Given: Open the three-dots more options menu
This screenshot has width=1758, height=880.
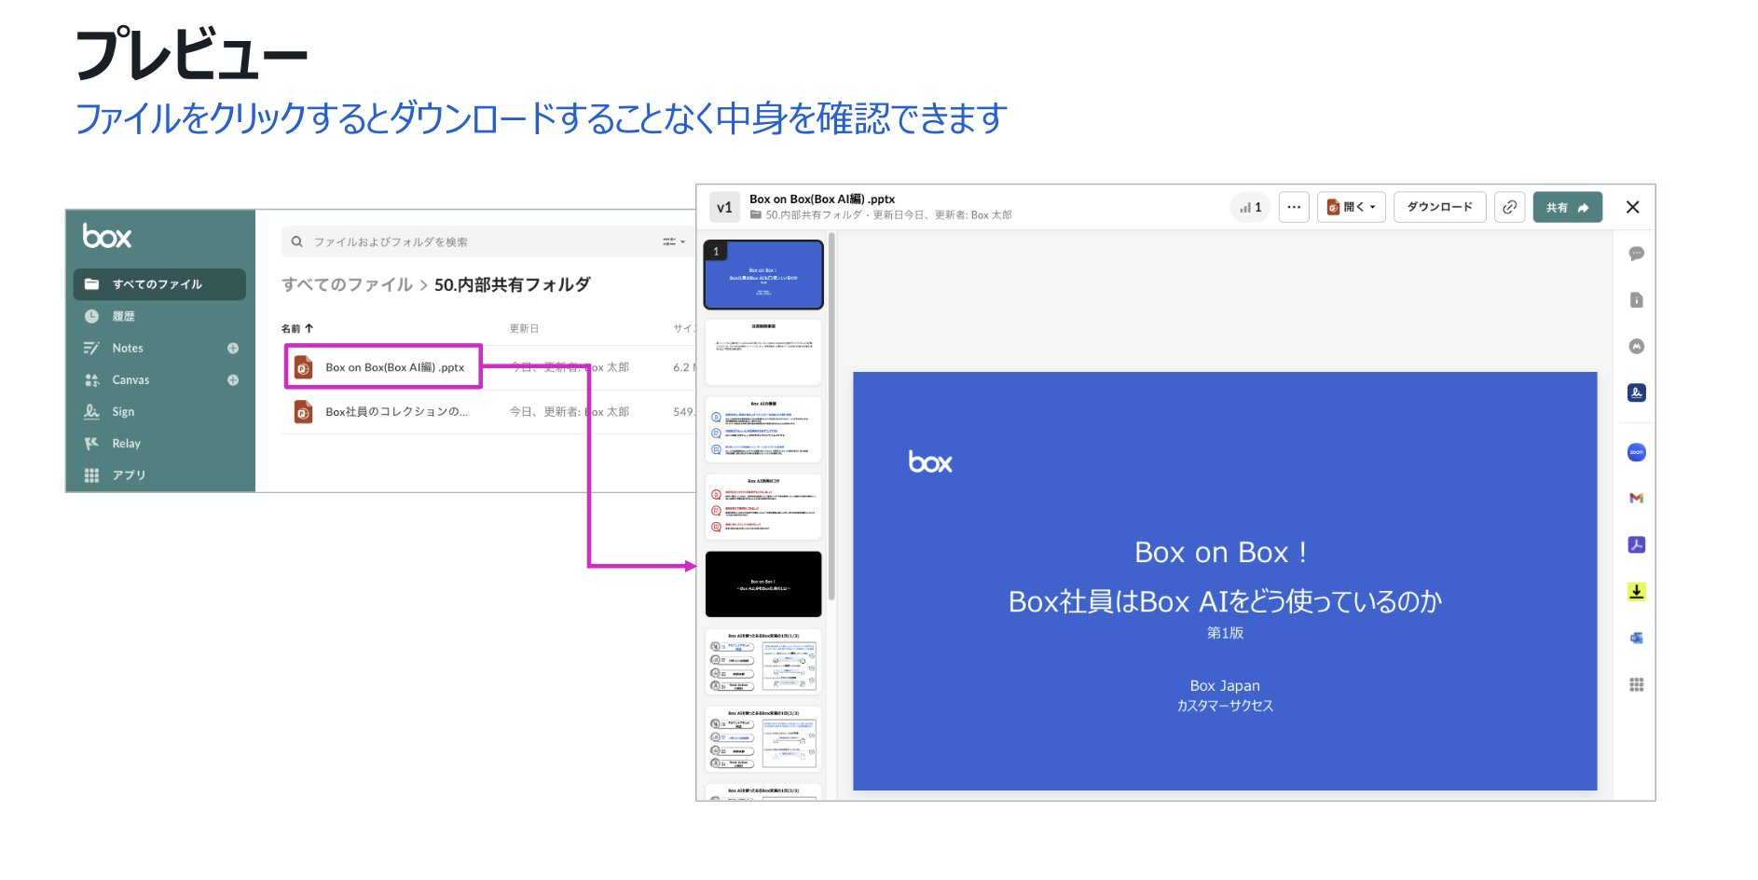Looking at the screenshot, I should coord(1294,207).
